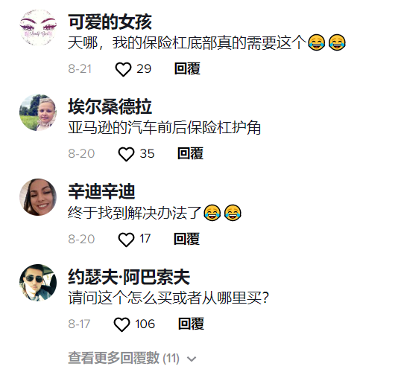
Task: Open username 埃尔桑德拉 profile
Action: (x=110, y=107)
